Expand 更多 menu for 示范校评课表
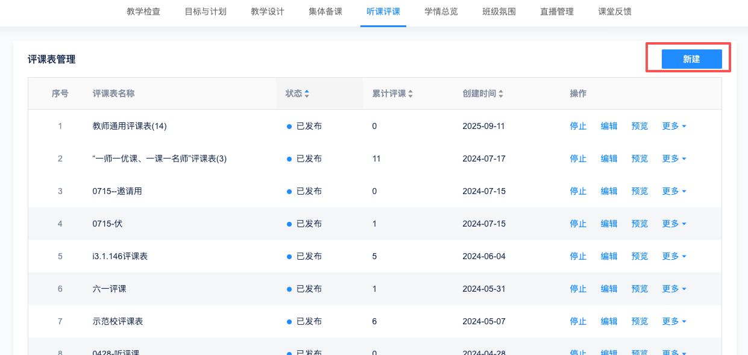 point(674,321)
